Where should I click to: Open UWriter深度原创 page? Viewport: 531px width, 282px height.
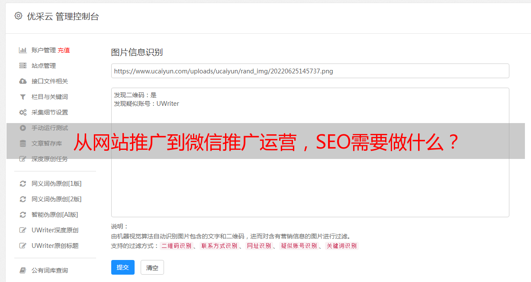pos(55,230)
